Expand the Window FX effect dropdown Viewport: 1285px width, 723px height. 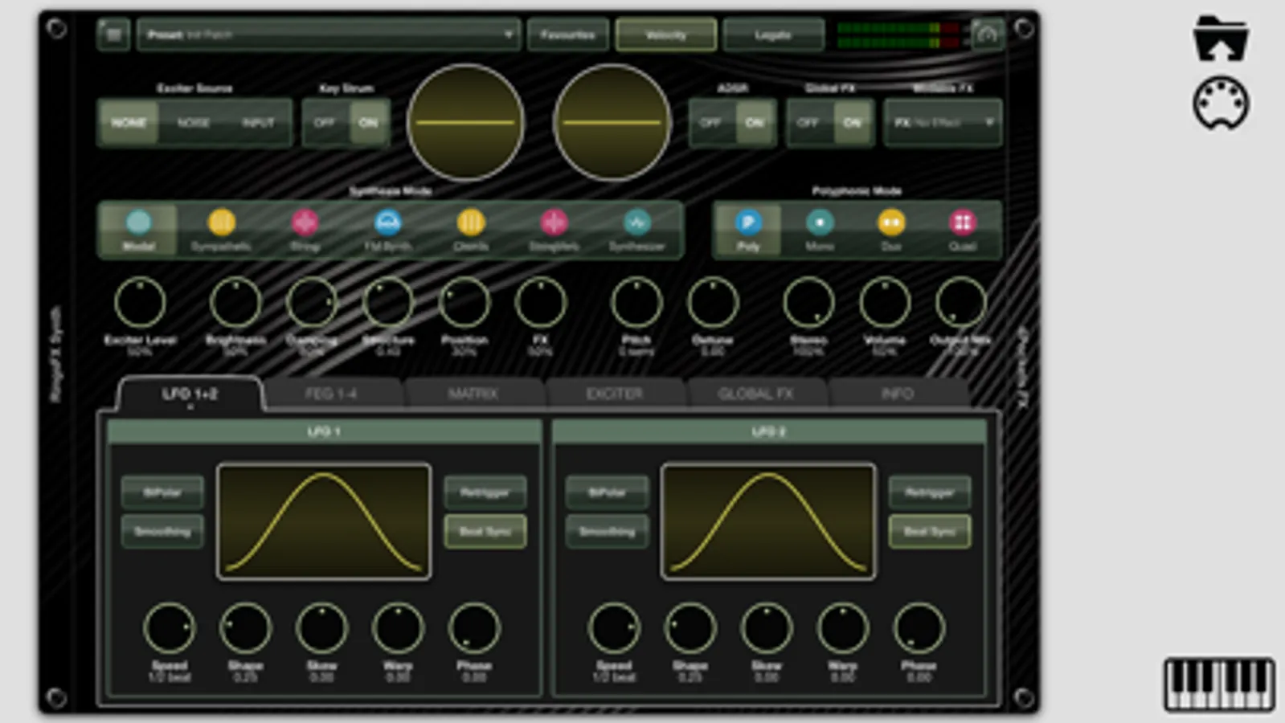pos(943,123)
